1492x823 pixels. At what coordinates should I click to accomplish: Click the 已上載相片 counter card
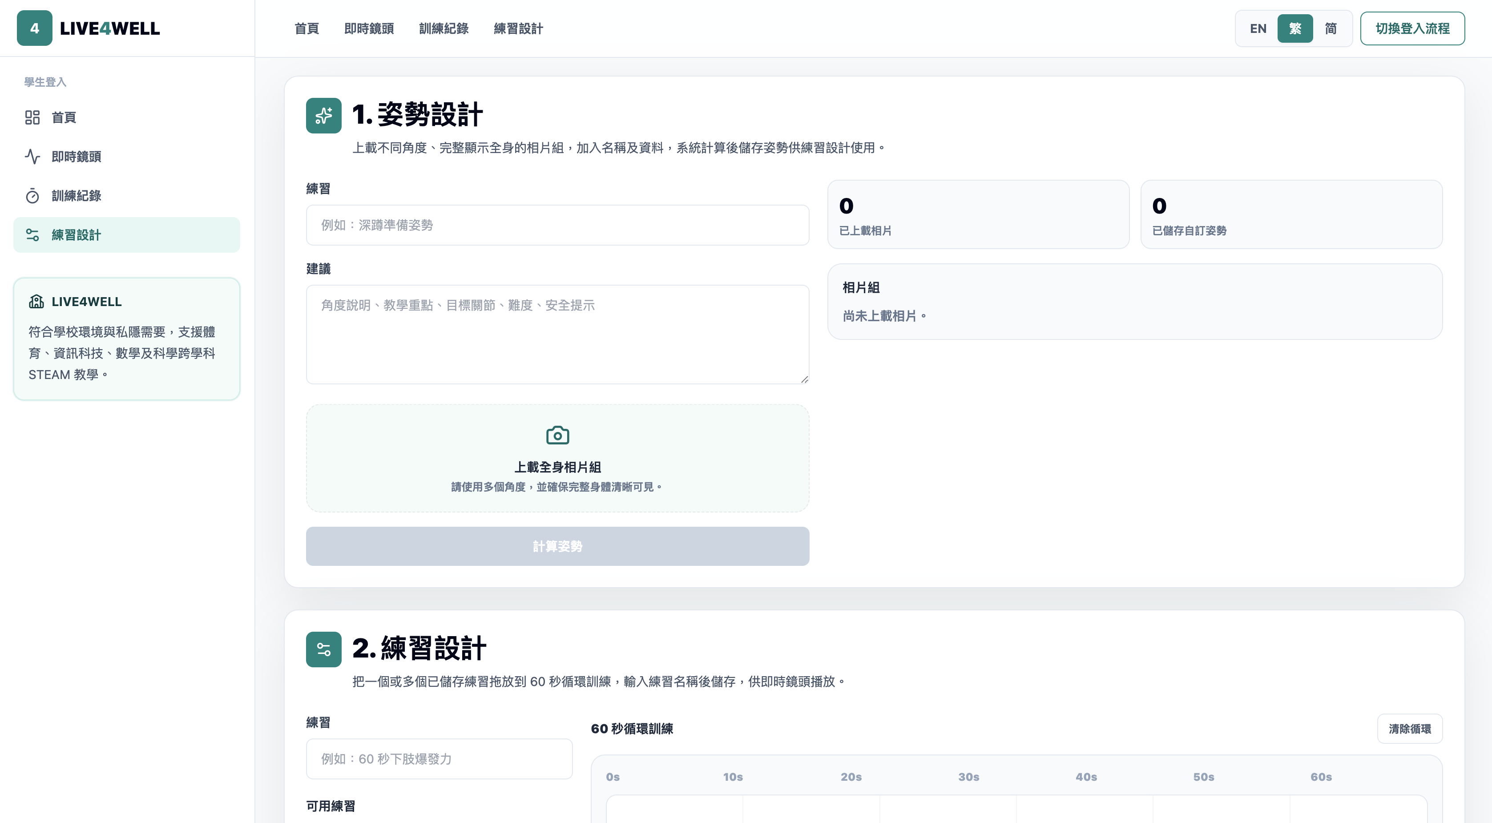coord(978,214)
